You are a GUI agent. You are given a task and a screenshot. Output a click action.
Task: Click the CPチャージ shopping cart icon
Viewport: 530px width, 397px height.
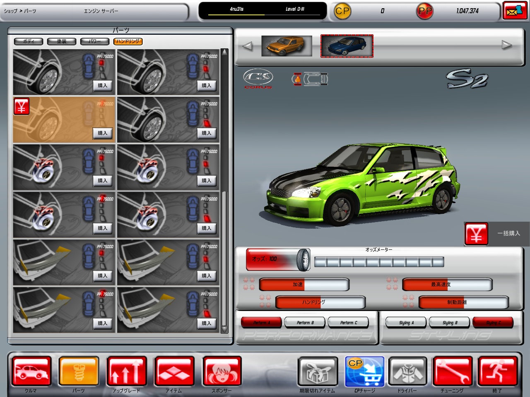click(x=365, y=371)
